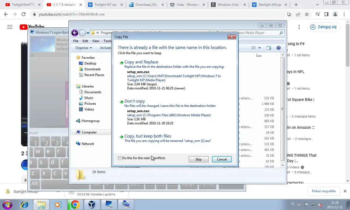Click the search magnifier in Explorer
The height and width of the screenshot is (210, 350).
coord(281,33)
